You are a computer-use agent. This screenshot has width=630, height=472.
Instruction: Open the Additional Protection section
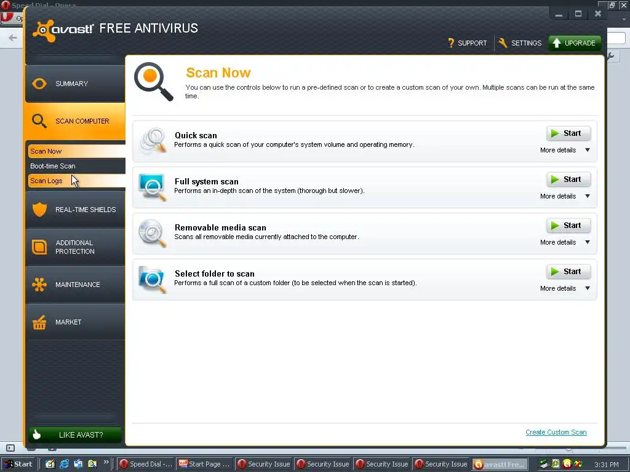(75, 247)
